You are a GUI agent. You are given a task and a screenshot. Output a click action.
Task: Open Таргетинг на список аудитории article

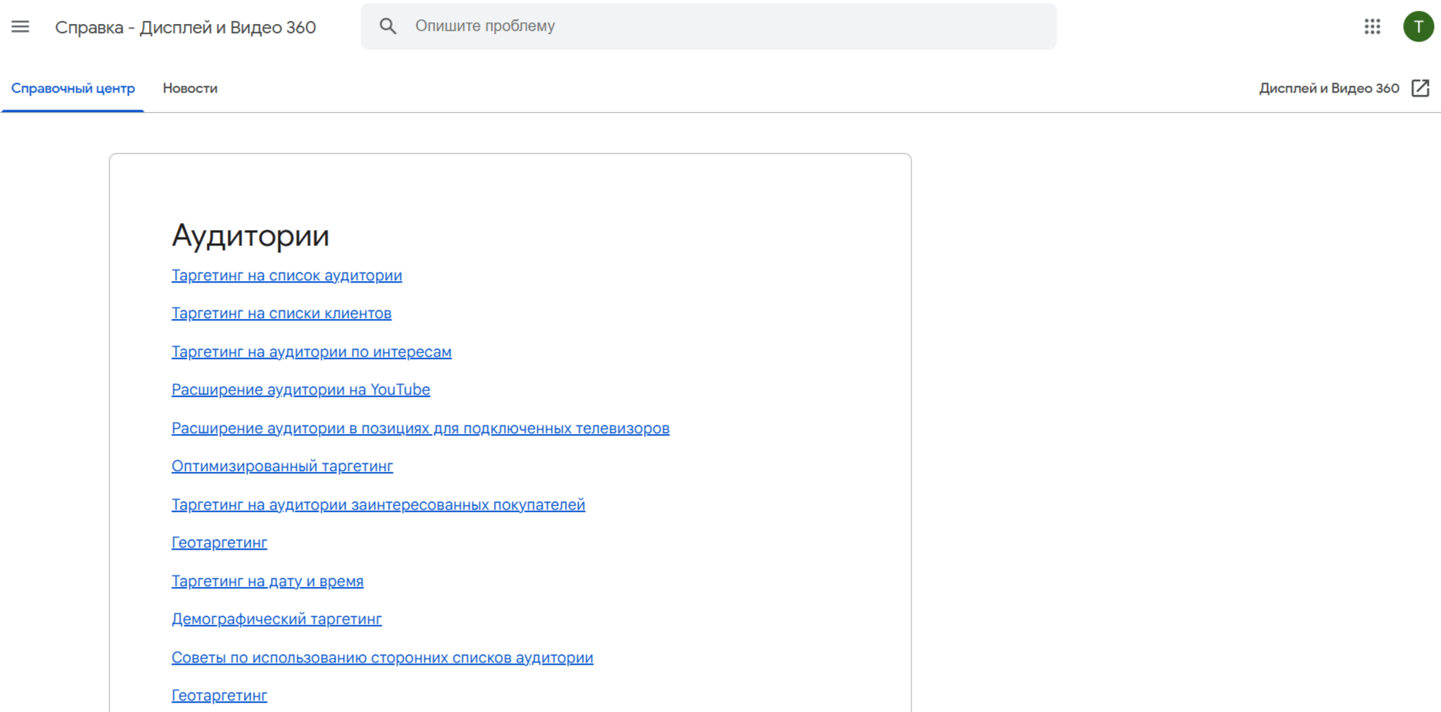[x=286, y=276]
